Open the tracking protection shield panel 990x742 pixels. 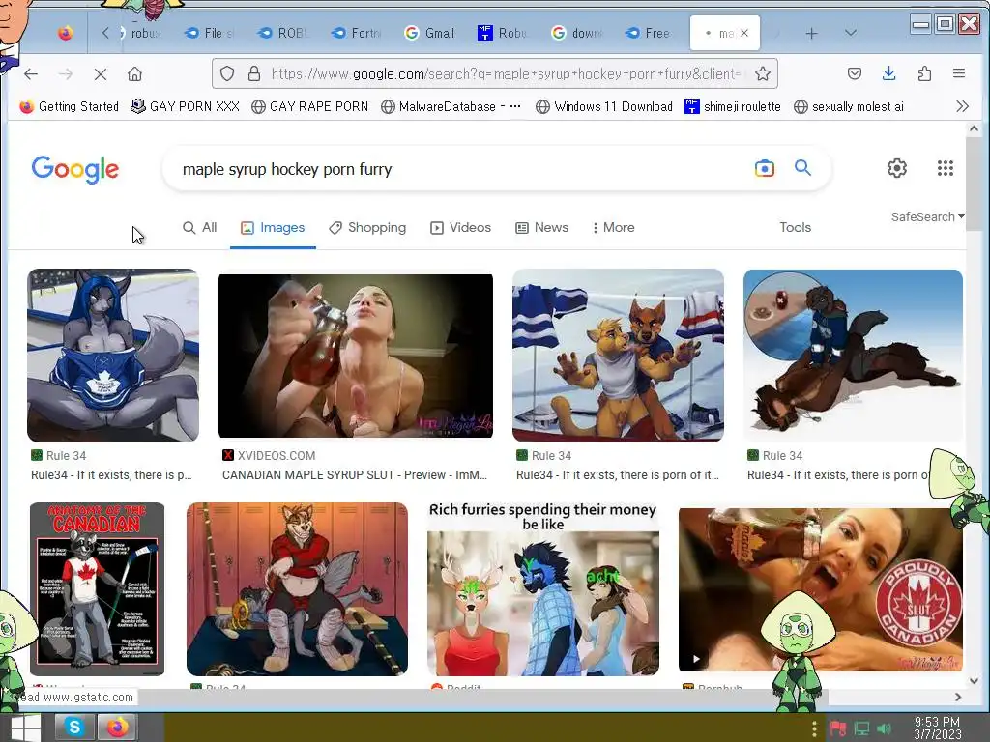227,73
